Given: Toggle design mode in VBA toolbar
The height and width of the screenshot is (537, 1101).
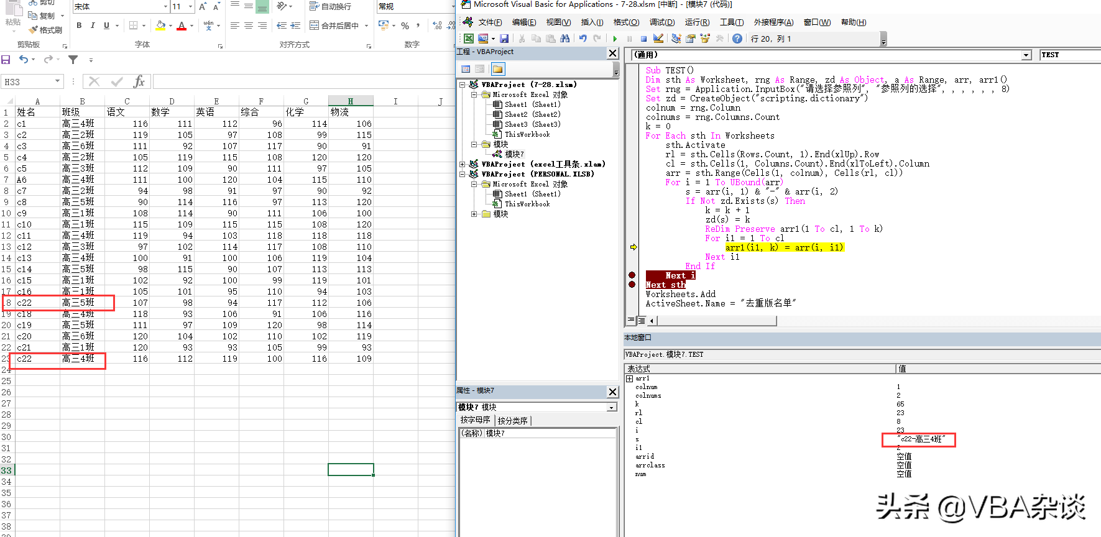Looking at the screenshot, I should coord(658,39).
